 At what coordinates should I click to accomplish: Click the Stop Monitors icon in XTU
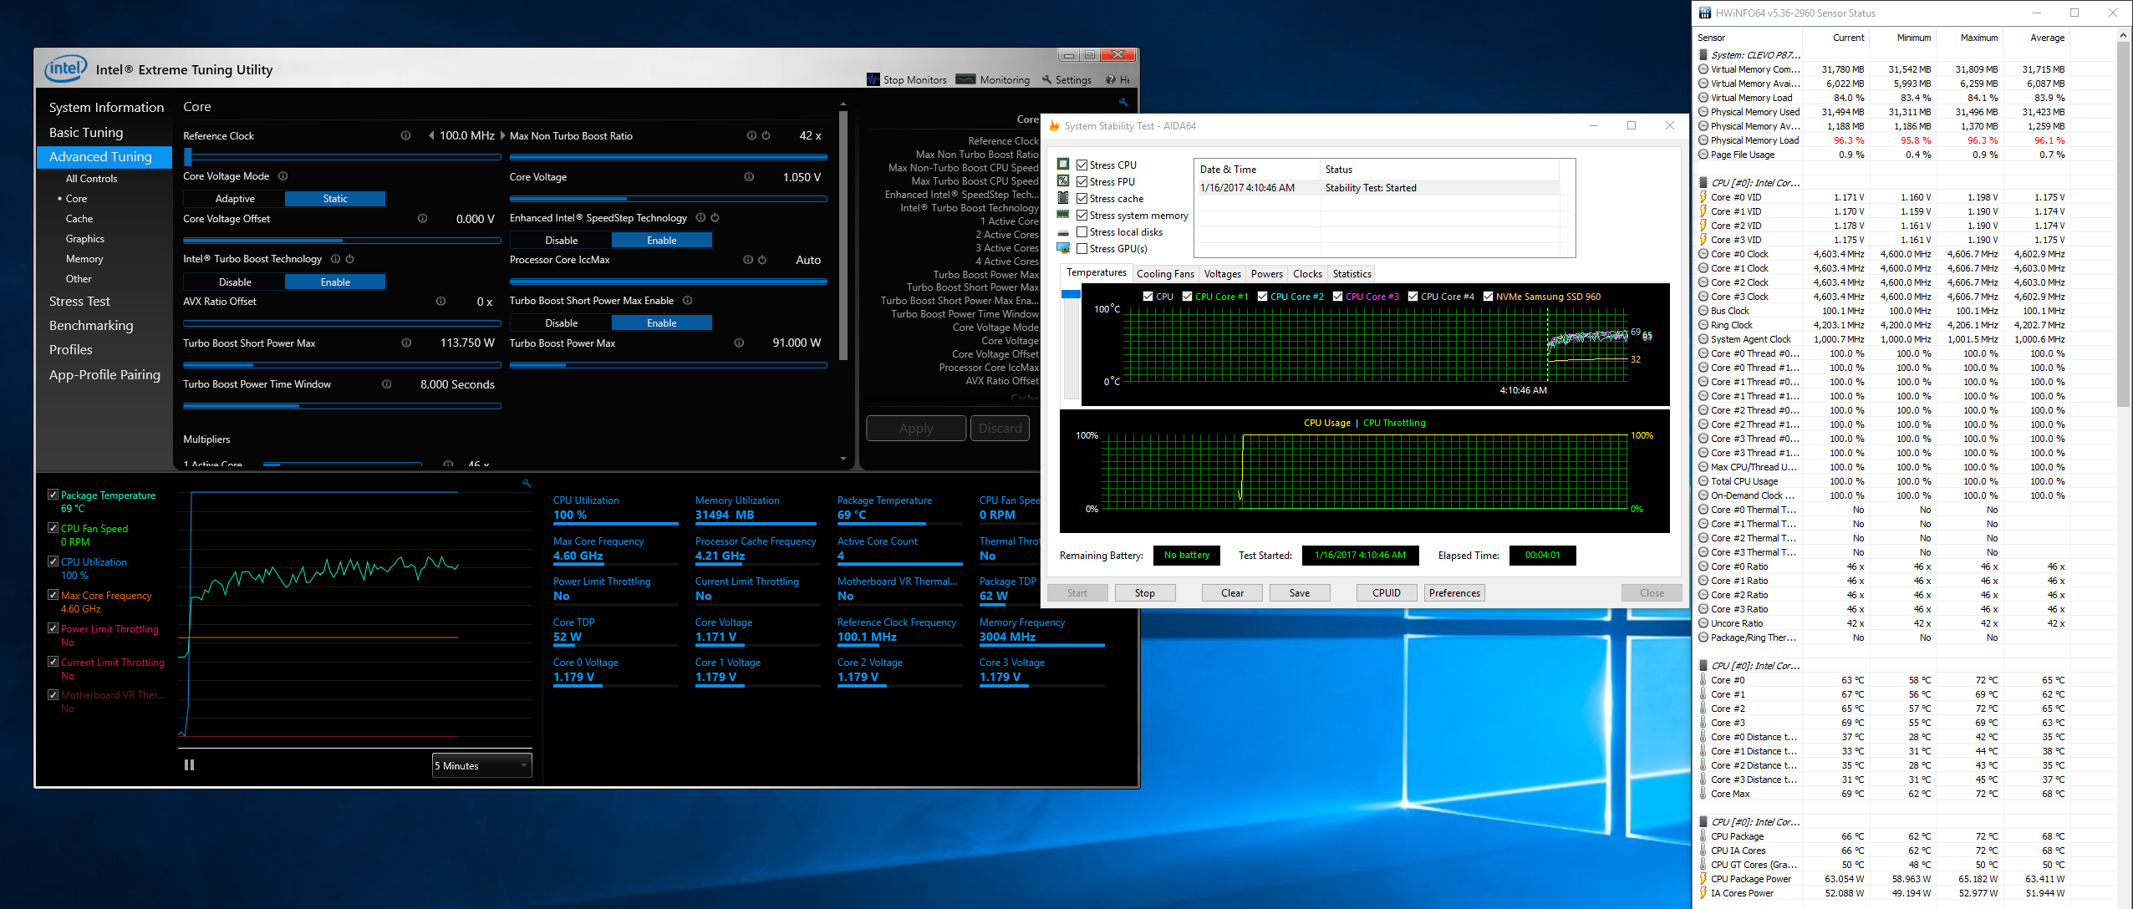pos(873,79)
